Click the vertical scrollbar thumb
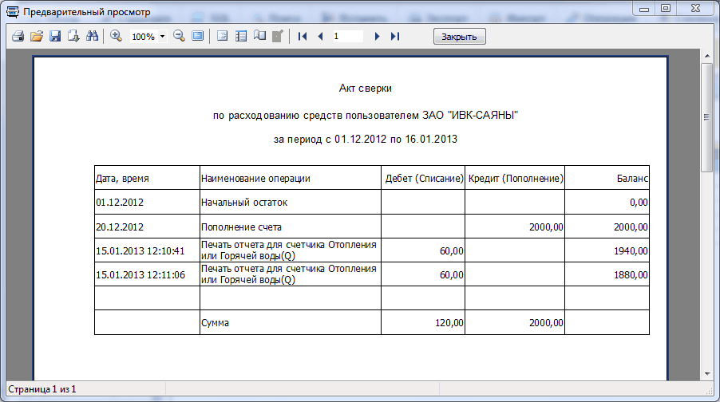 tap(707, 117)
